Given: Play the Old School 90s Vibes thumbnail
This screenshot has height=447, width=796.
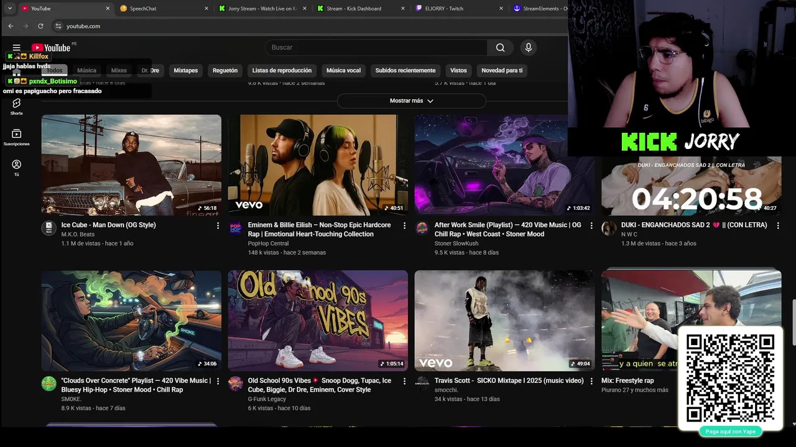Looking at the screenshot, I should point(318,320).
